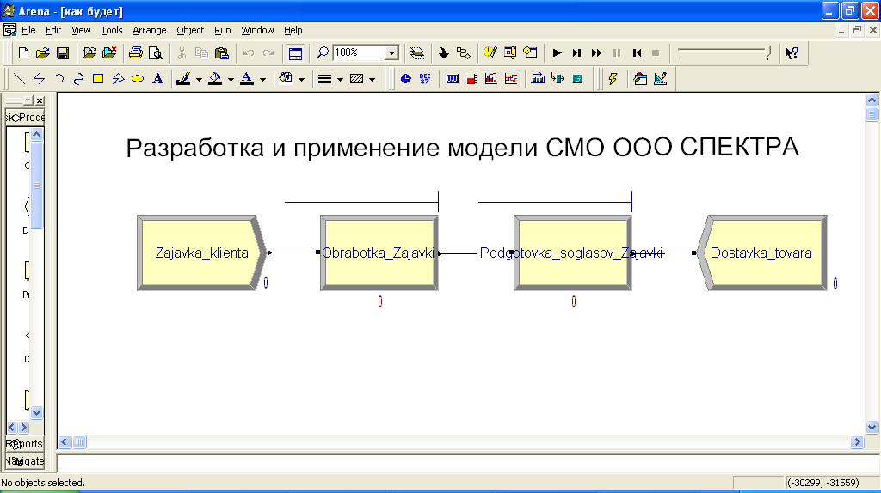Open the File menu
881x493 pixels.
(x=28, y=30)
